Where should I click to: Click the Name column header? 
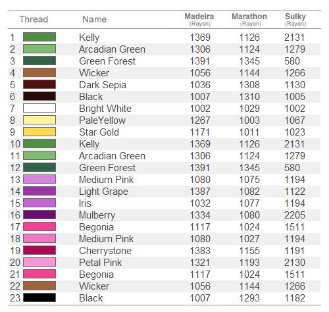(95, 19)
